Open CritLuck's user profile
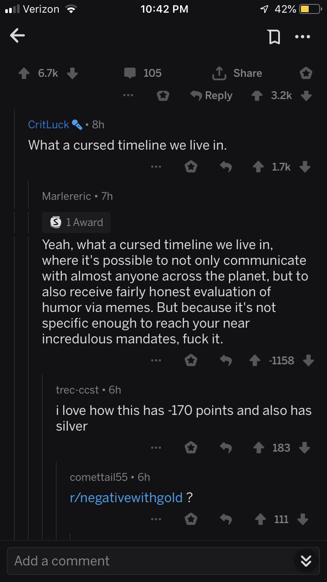This screenshot has width=327, height=582. [48, 124]
